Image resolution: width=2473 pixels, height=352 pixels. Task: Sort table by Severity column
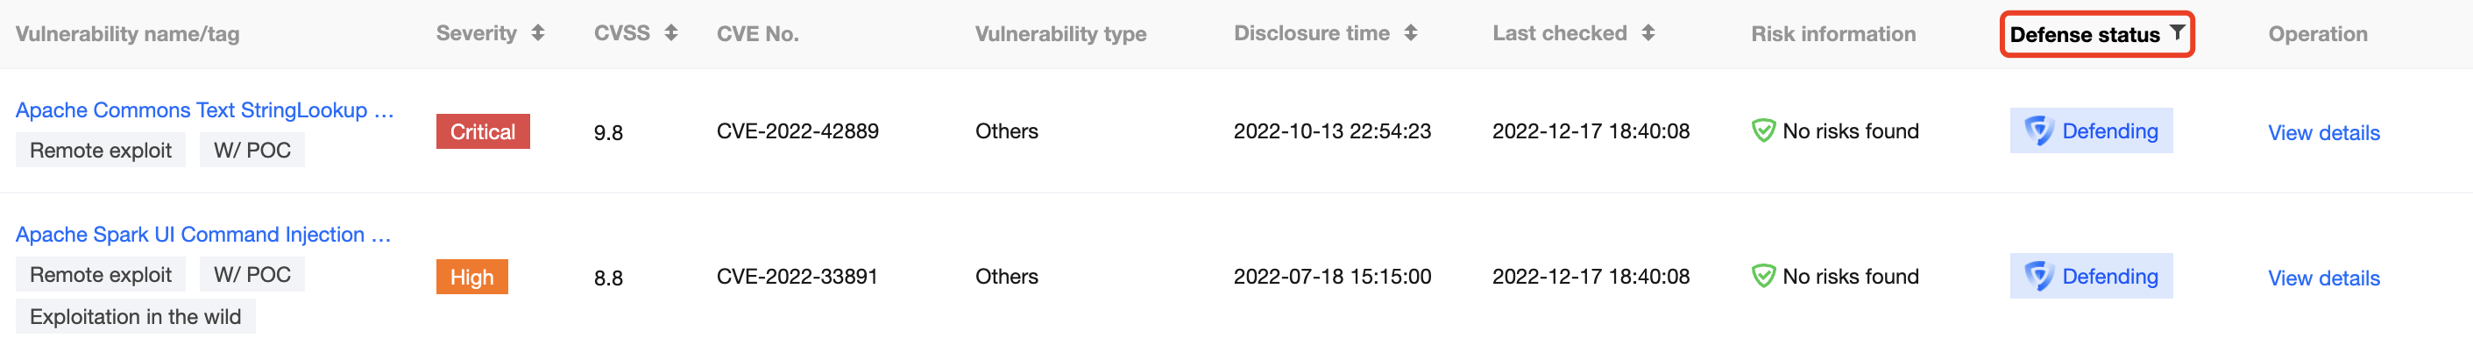coord(537,33)
